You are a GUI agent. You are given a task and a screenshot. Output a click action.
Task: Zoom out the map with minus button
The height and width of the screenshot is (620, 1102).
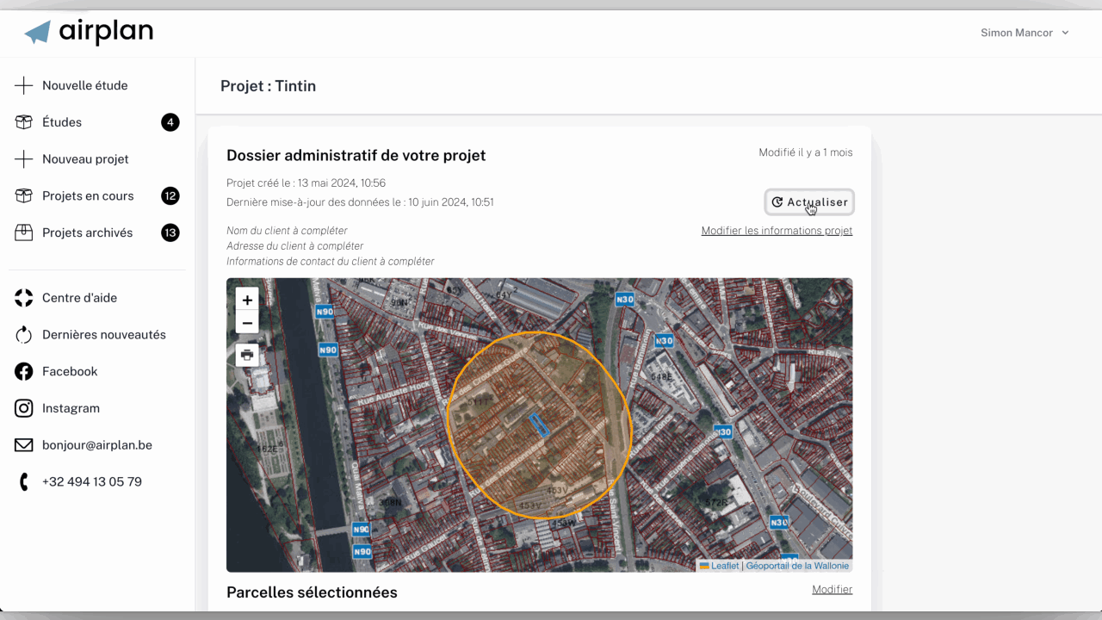tap(247, 323)
